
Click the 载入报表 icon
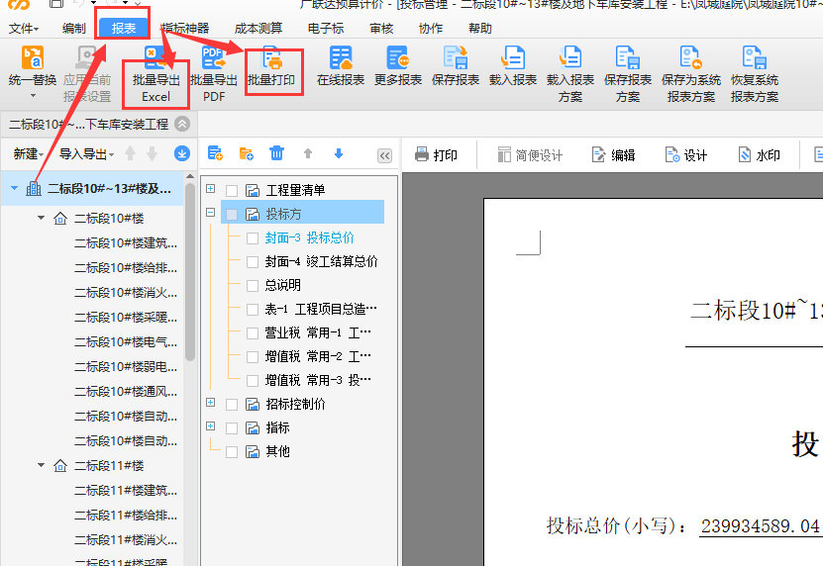click(x=513, y=57)
